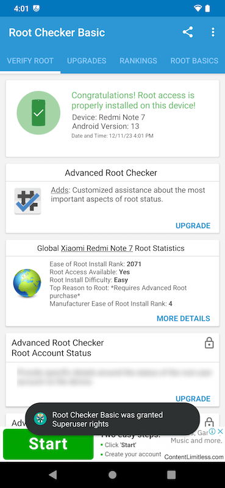This screenshot has height=488, width=225.
Task: Tap the Advanced Root Checker hashtag icon
Action: [x=27, y=201]
